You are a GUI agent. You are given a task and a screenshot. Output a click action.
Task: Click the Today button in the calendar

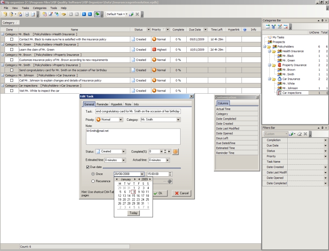pos(133,213)
